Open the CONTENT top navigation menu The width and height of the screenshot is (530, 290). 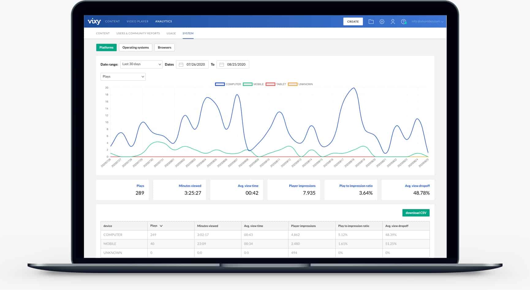pyautogui.click(x=112, y=21)
